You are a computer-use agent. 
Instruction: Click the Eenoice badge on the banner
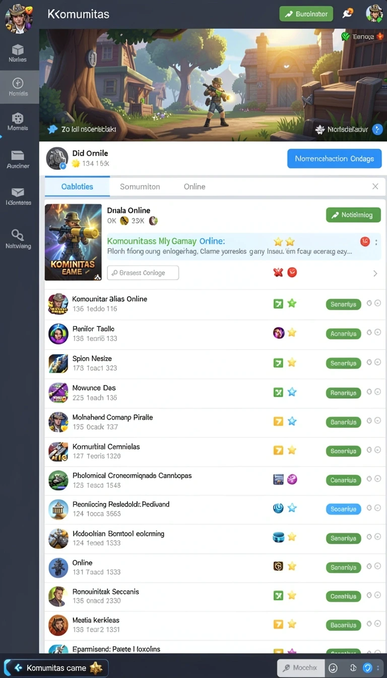363,36
